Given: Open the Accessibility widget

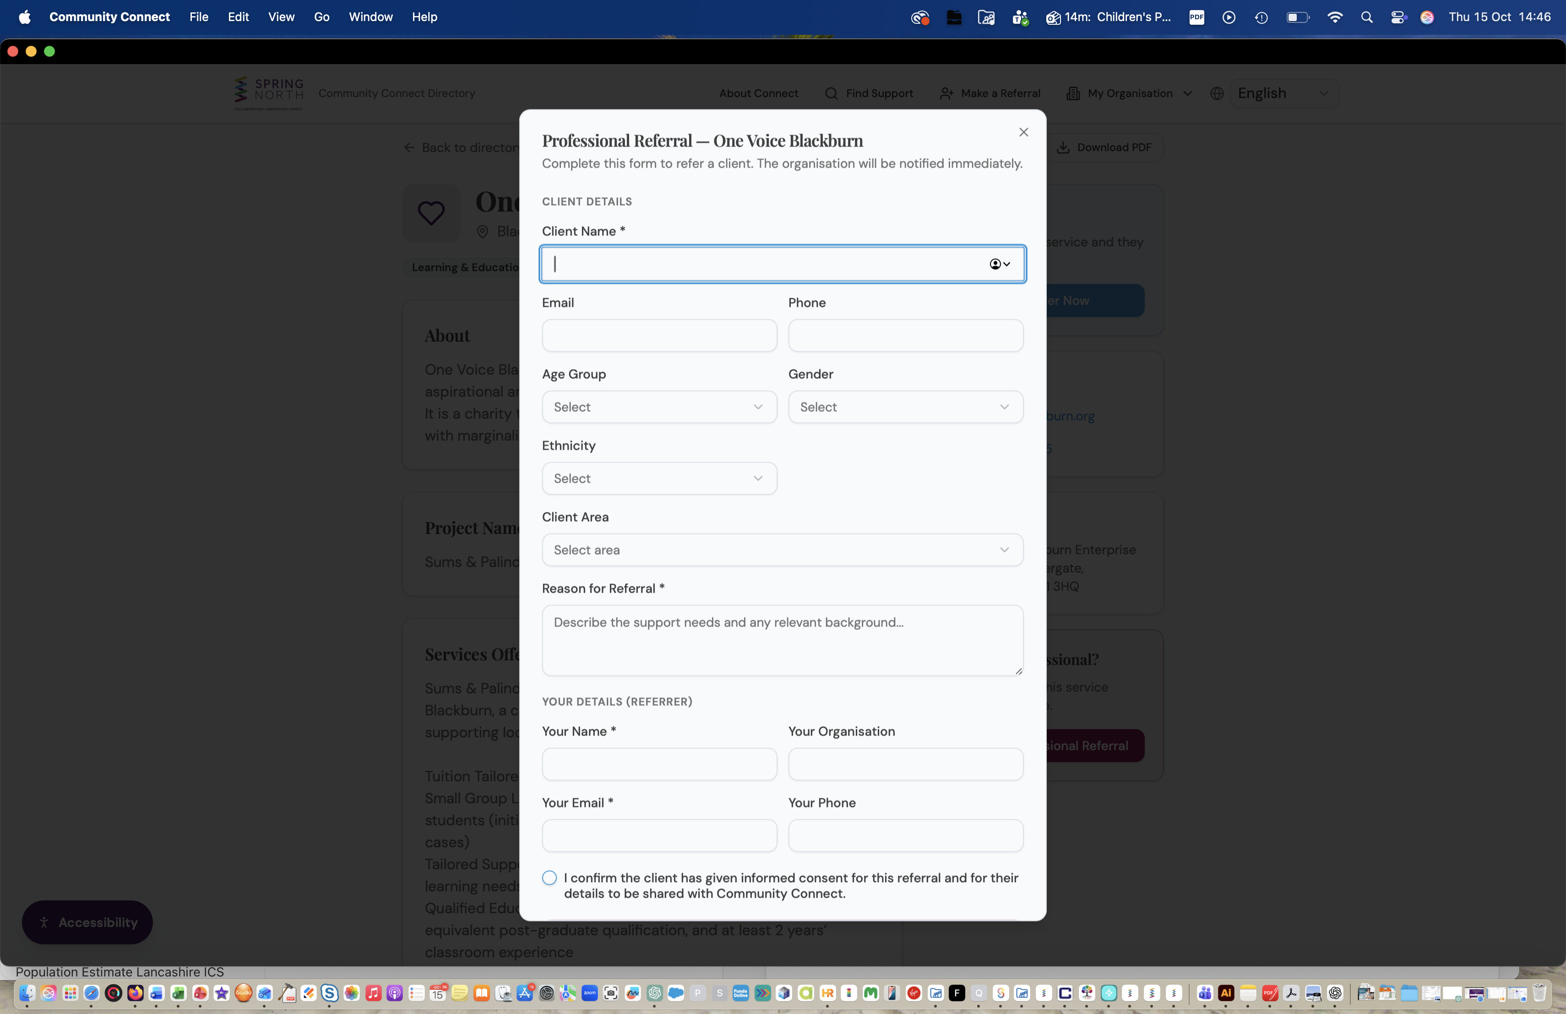Looking at the screenshot, I should [x=87, y=922].
